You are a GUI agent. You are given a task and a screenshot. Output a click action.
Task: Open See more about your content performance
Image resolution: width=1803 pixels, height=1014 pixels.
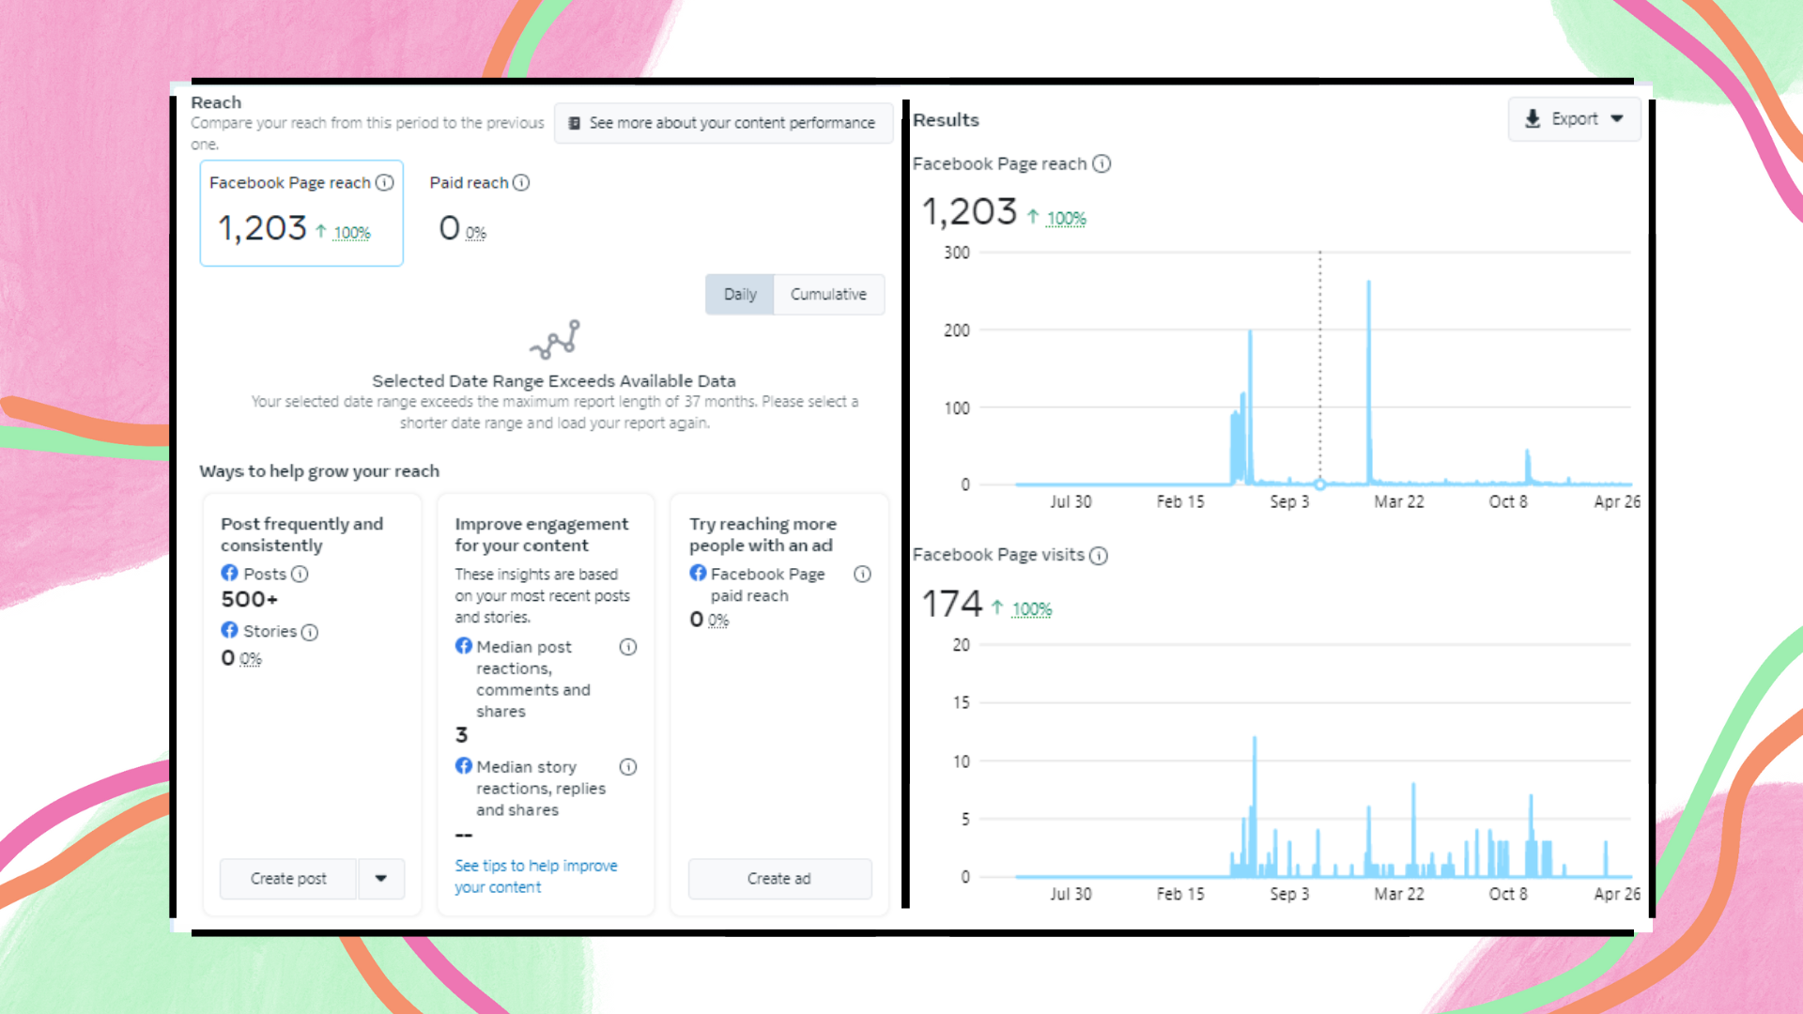723,123
